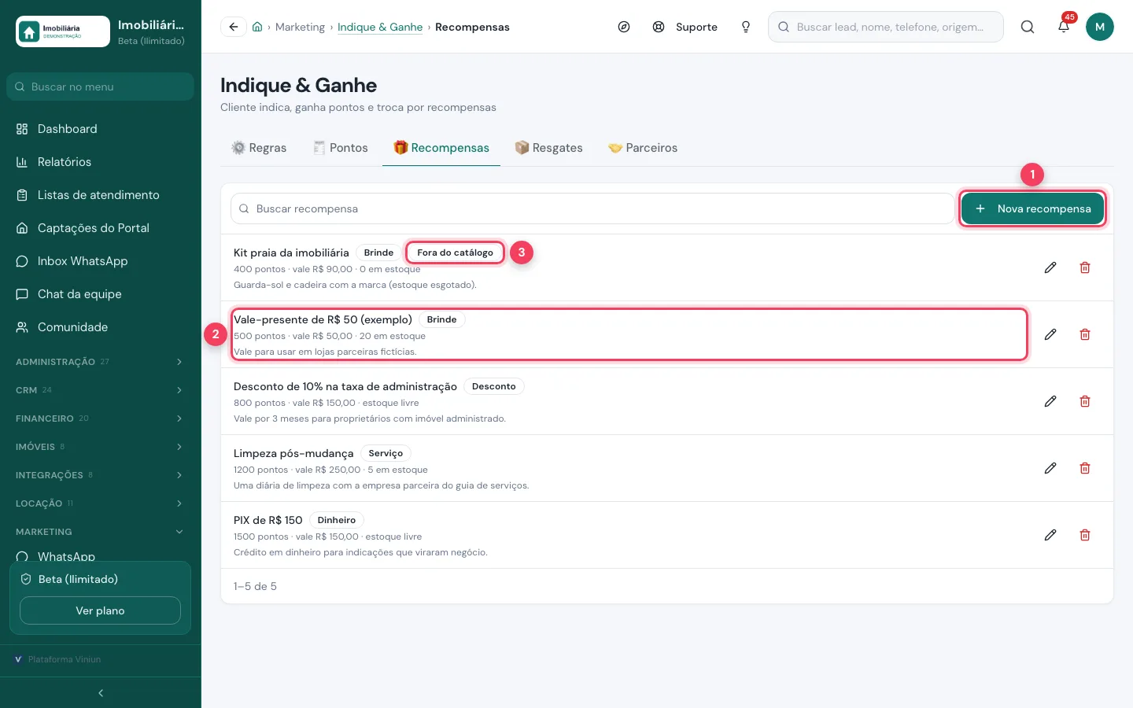Collapse the sidebar with the bottom chevron

point(101,693)
